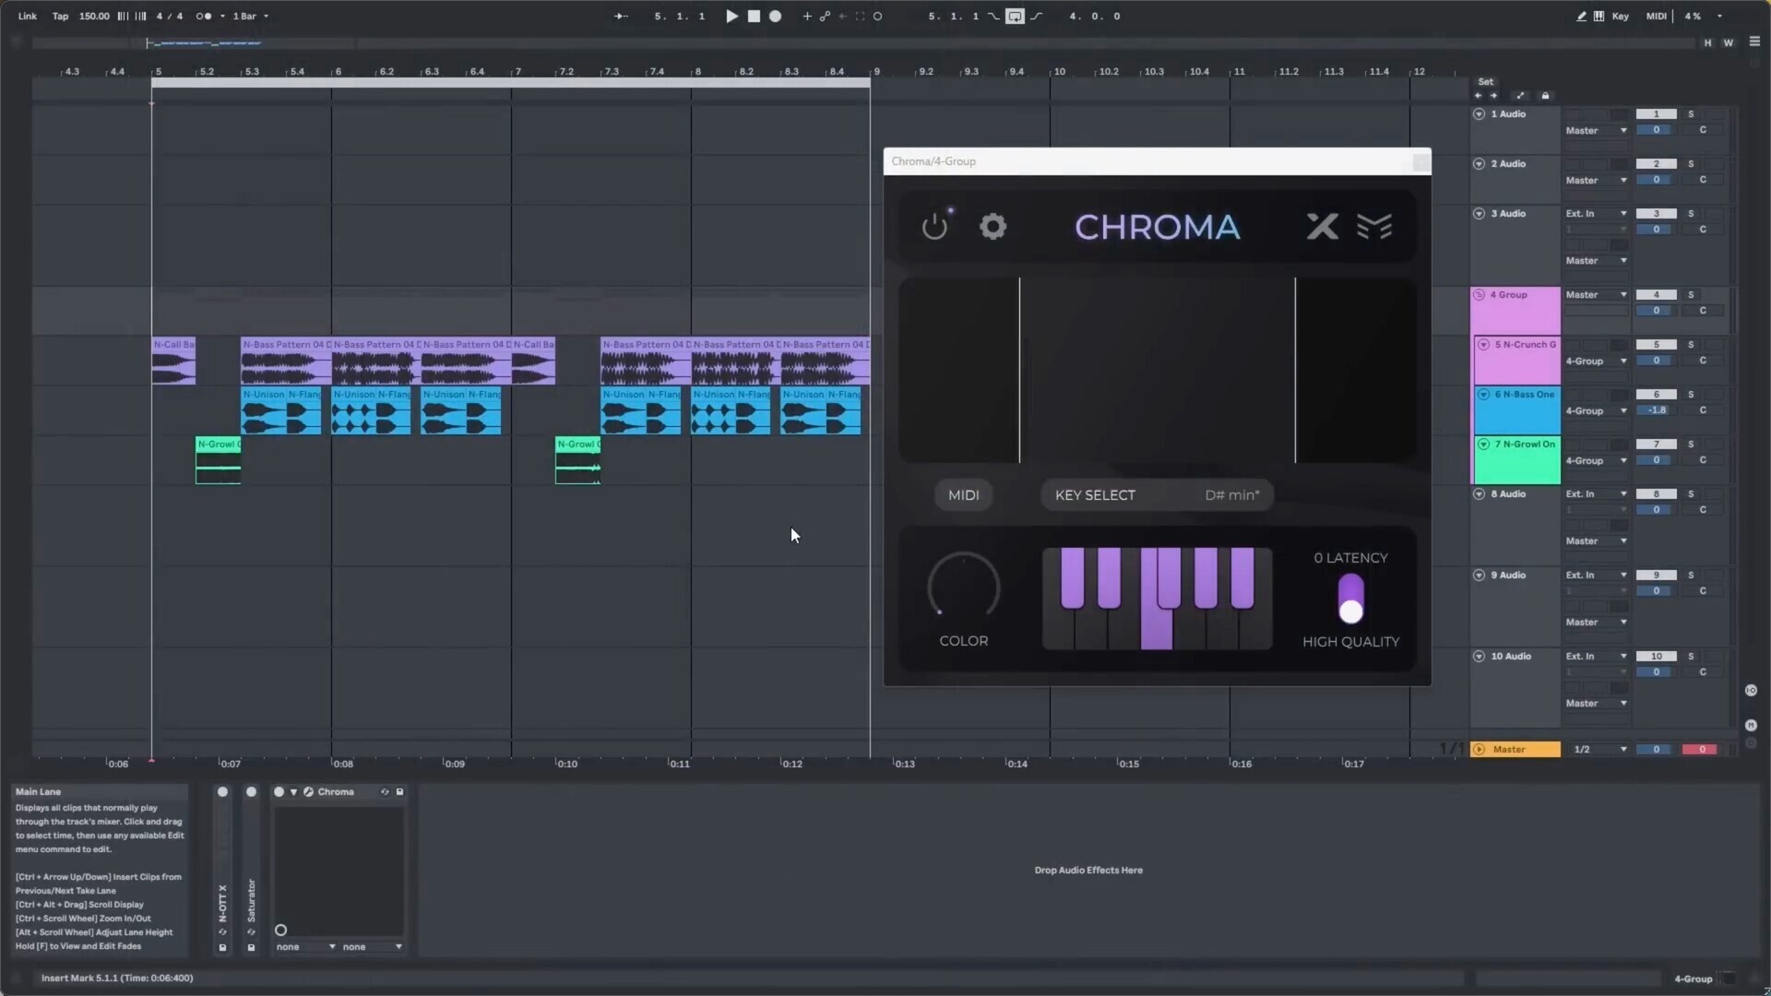Toggle the Follow playback icon
This screenshot has height=996, width=1771.
pos(622,16)
